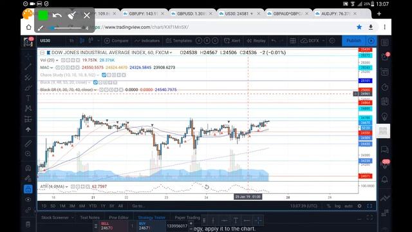412x232 pixels.
Task: Expand the MAC indicator menu
Action: point(51,68)
